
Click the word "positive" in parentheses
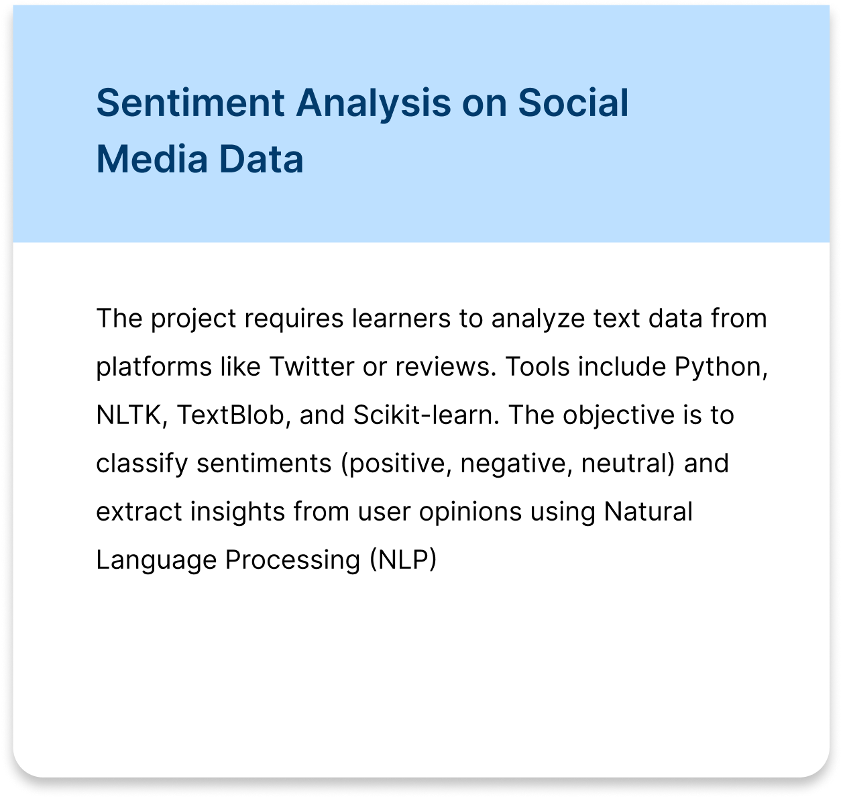[x=398, y=464]
